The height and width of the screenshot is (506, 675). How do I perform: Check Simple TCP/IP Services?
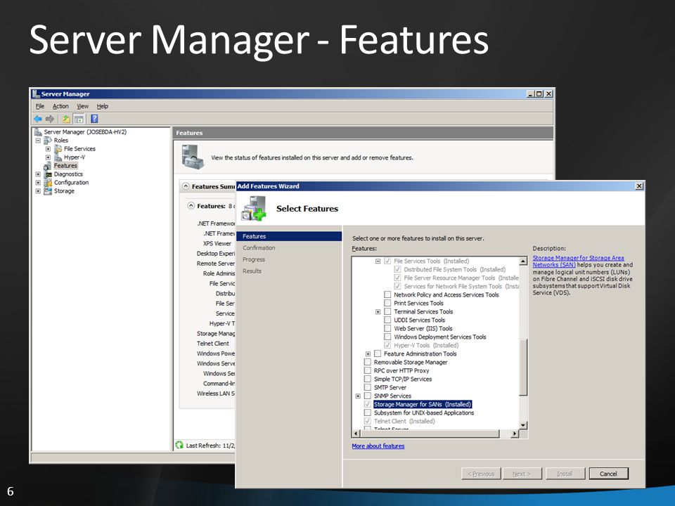[x=368, y=379]
